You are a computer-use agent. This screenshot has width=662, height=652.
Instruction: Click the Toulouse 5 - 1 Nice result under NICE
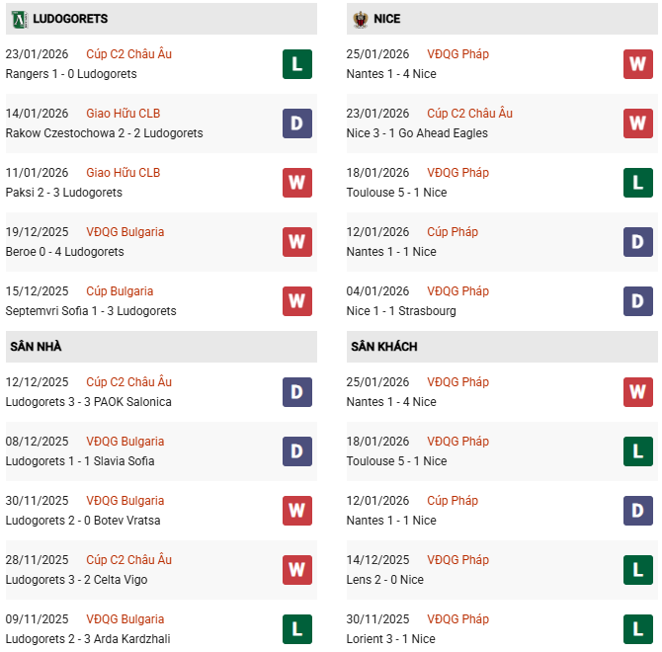396,193
